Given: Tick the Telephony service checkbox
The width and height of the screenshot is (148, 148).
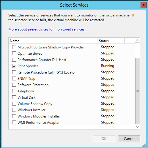Looking at the screenshot, I should [14, 91].
